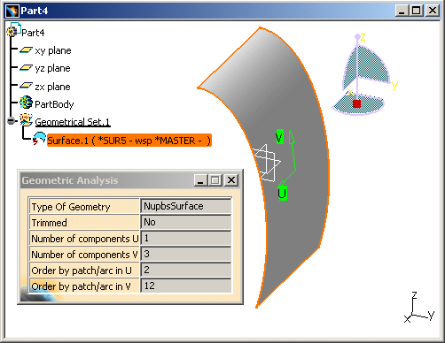This screenshot has width=445, height=343.
Task: Click the xy plane icon in tree
Action: click(x=26, y=50)
